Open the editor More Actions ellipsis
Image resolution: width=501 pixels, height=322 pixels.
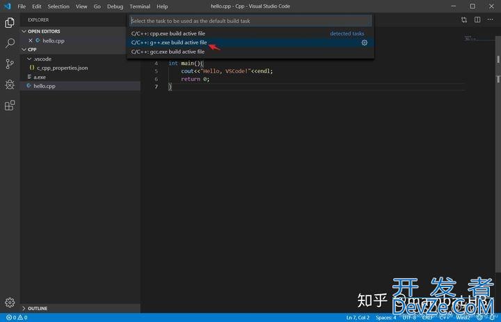point(490,20)
